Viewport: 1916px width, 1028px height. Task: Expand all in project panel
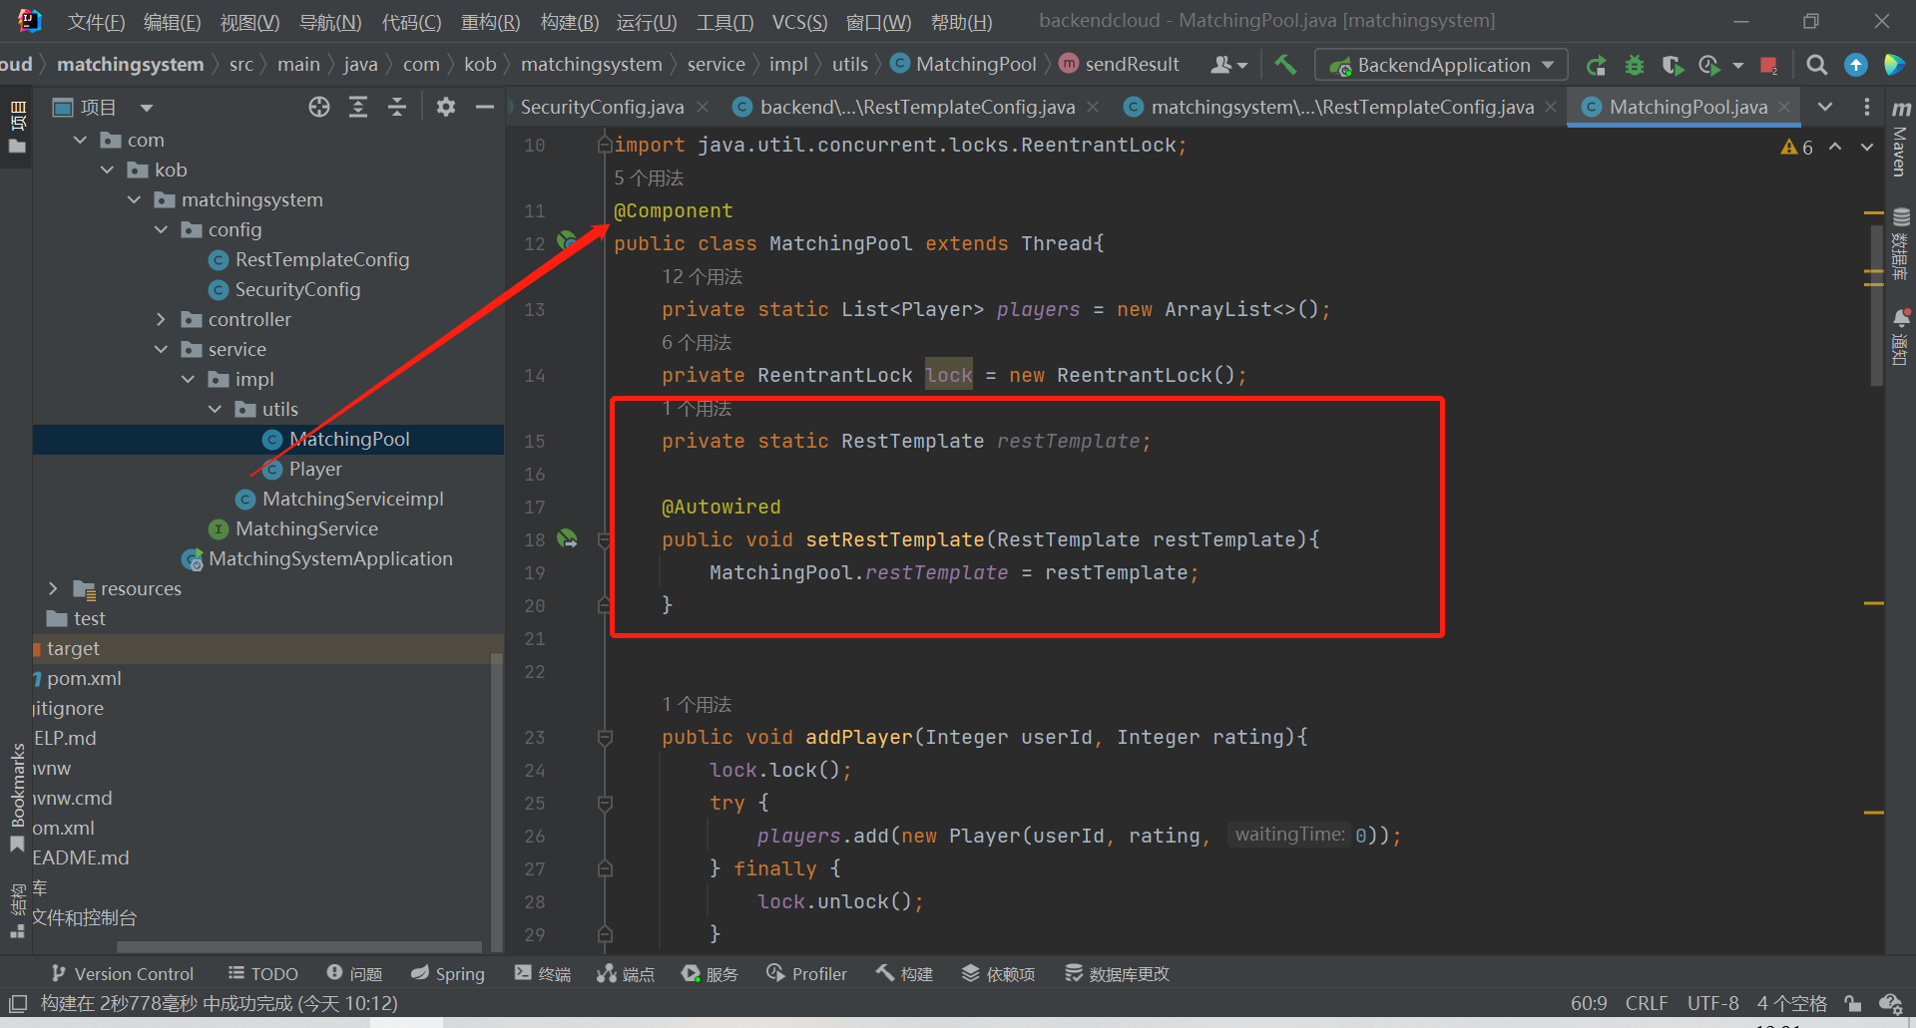click(358, 107)
